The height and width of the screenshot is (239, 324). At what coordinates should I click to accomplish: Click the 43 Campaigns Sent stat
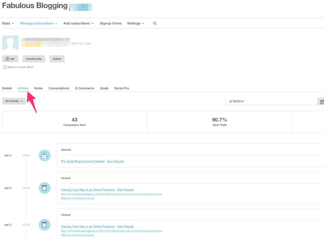74,122
